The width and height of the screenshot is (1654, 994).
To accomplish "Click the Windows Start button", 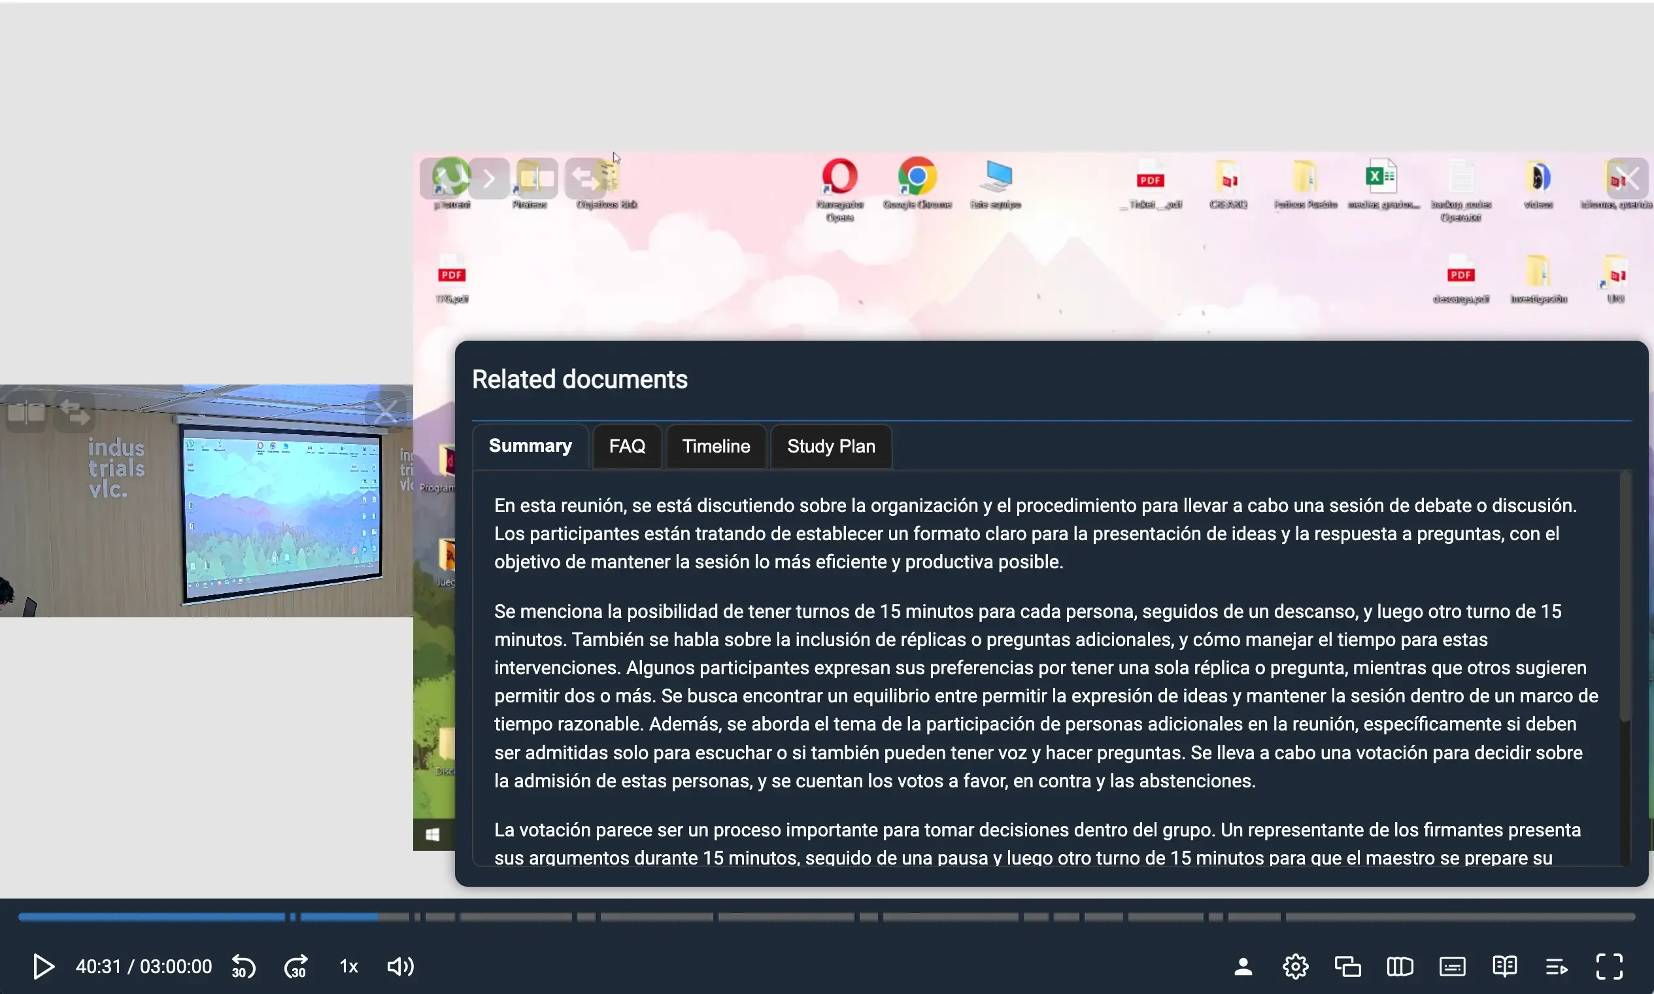I will [x=433, y=833].
